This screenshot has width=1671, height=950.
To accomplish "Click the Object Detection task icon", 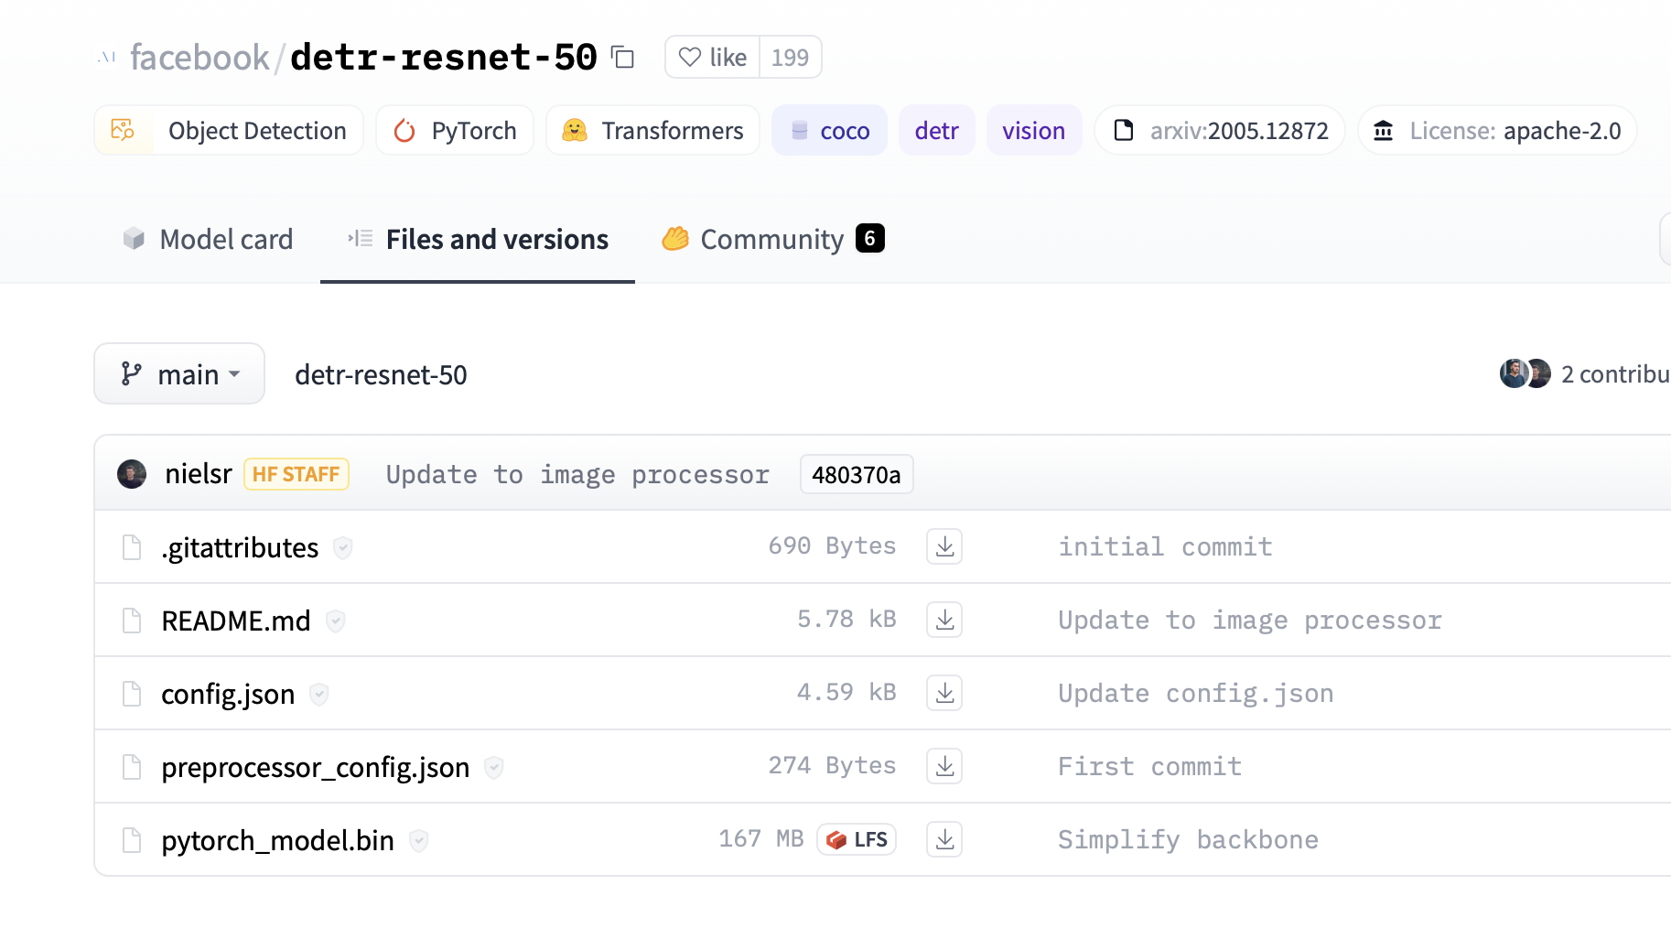I will click(123, 130).
